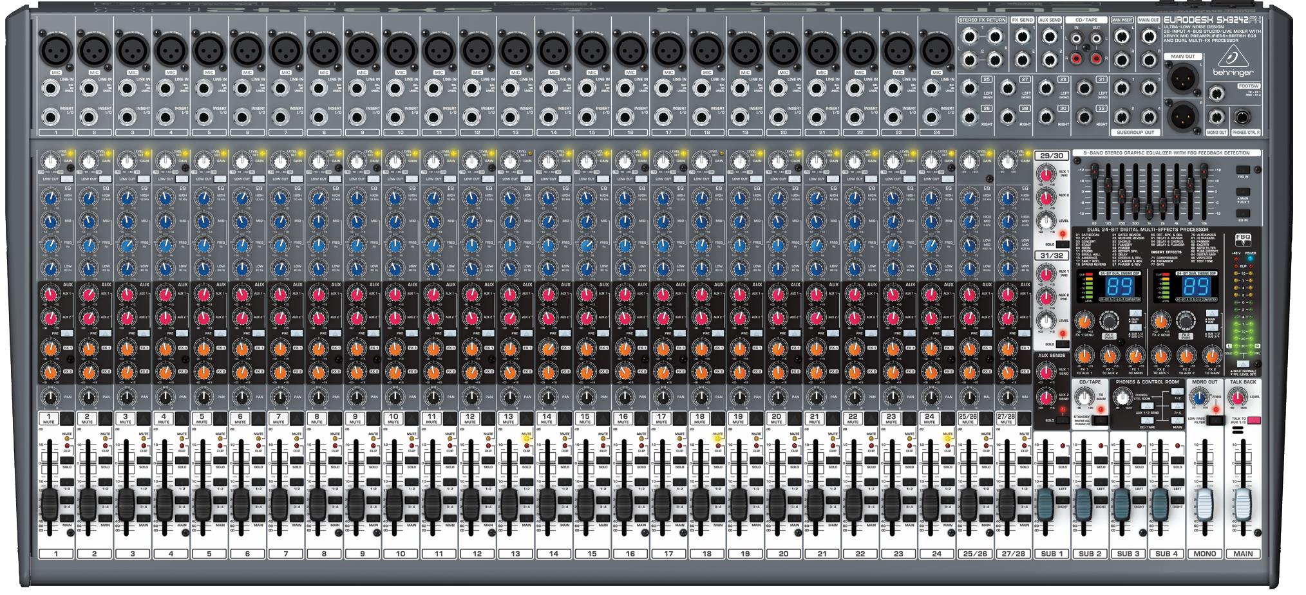
Task: Click the channel 4 Mid Freq knob
Action: tap(165, 246)
